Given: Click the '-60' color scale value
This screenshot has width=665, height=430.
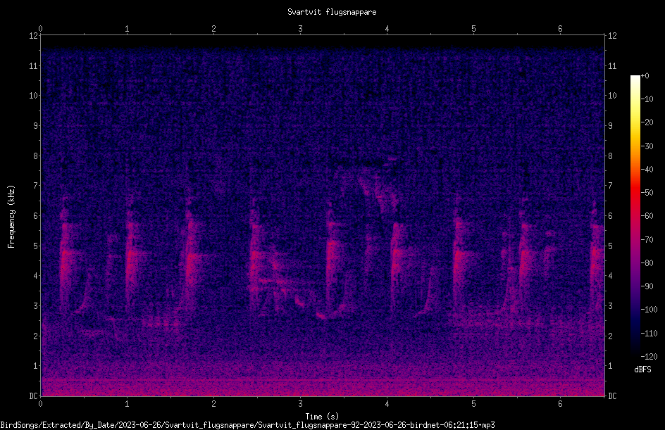Looking at the screenshot, I should 647,216.
